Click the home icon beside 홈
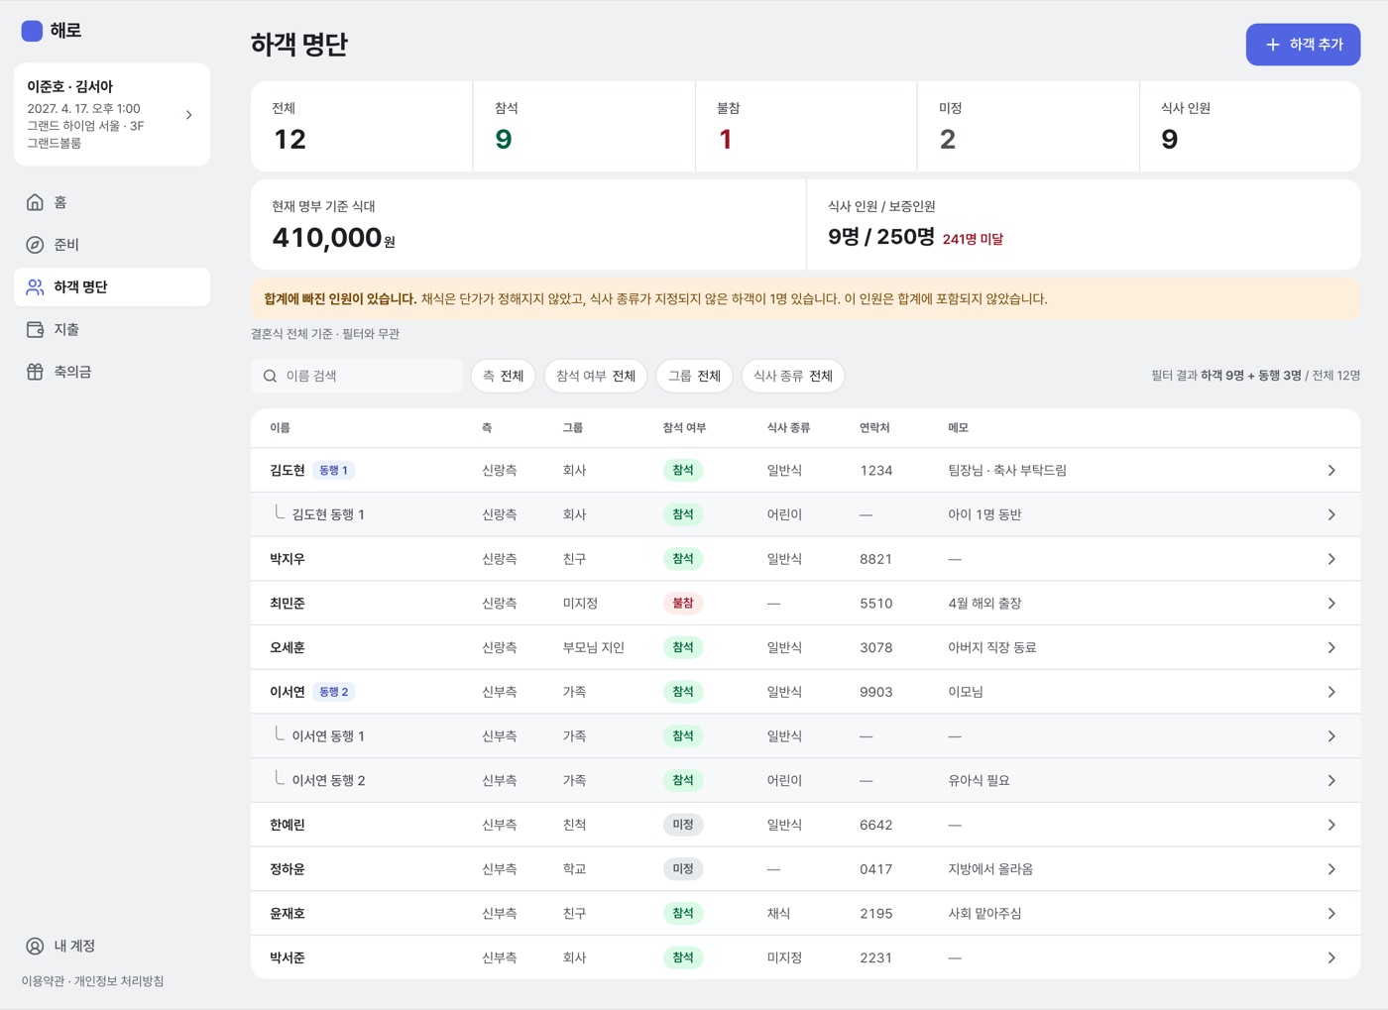Screen dimensions: 1388x1010 (x=35, y=202)
